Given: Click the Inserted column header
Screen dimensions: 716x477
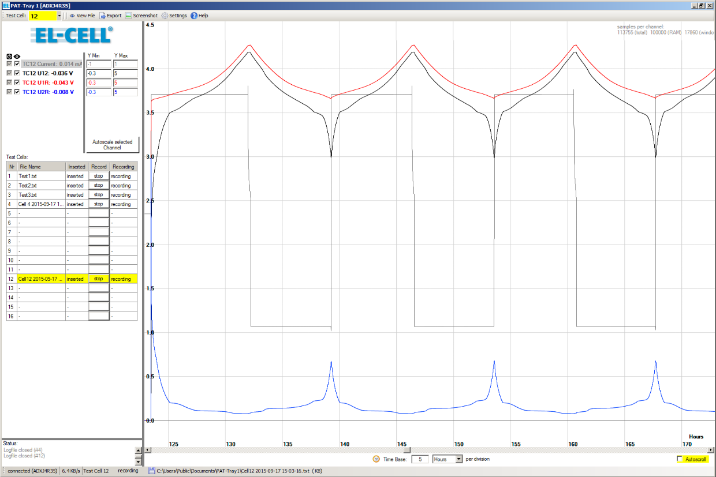Looking at the screenshot, I should coord(76,167).
